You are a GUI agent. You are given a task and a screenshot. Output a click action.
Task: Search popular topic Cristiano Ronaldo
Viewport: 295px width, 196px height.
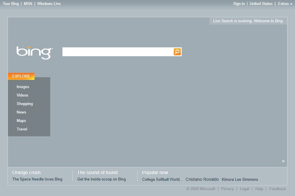click(x=202, y=179)
